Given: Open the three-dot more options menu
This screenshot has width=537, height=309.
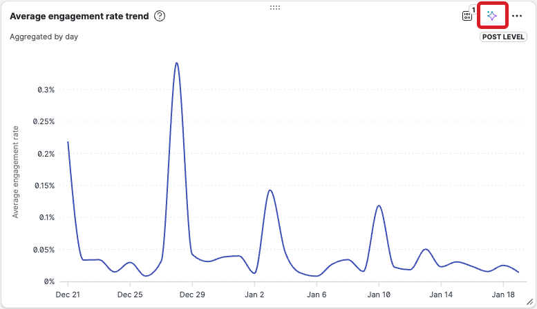Looking at the screenshot, I should point(517,16).
